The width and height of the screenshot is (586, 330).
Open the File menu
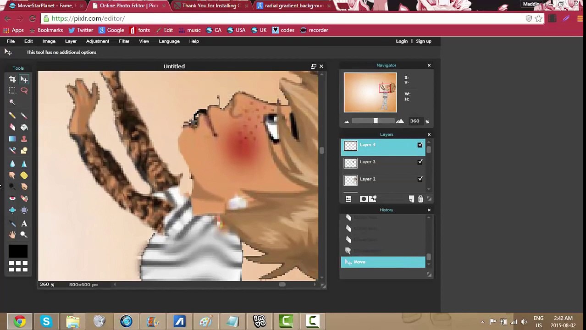click(x=11, y=41)
